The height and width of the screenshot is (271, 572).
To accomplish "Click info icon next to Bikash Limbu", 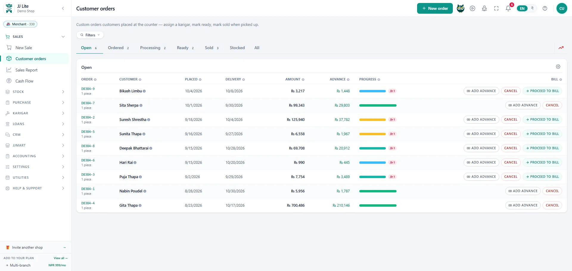I will (x=144, y=91).
